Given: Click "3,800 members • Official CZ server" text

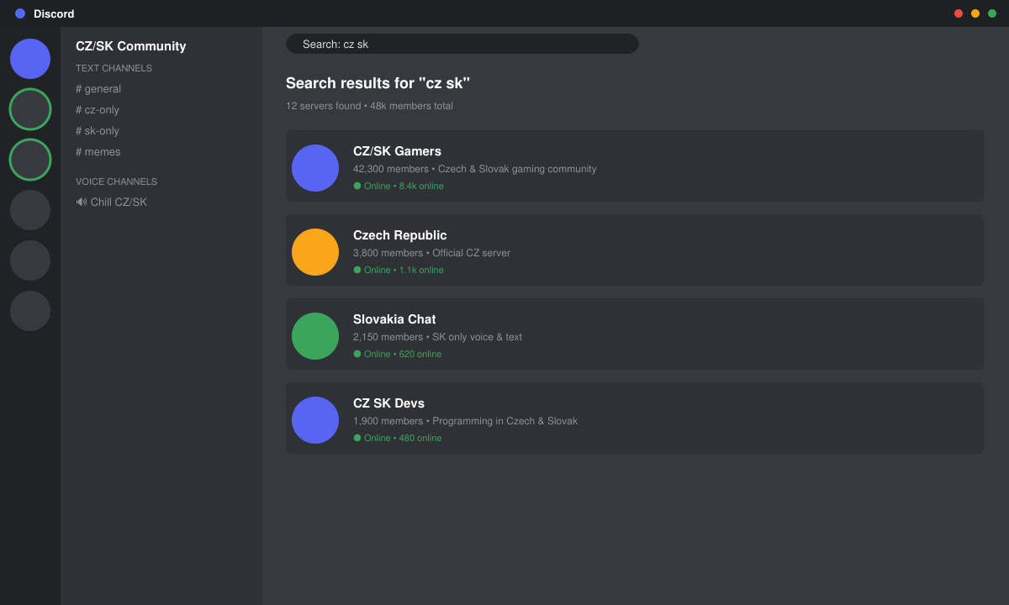Looking at the screenshot, I should (x=431, y=253).
